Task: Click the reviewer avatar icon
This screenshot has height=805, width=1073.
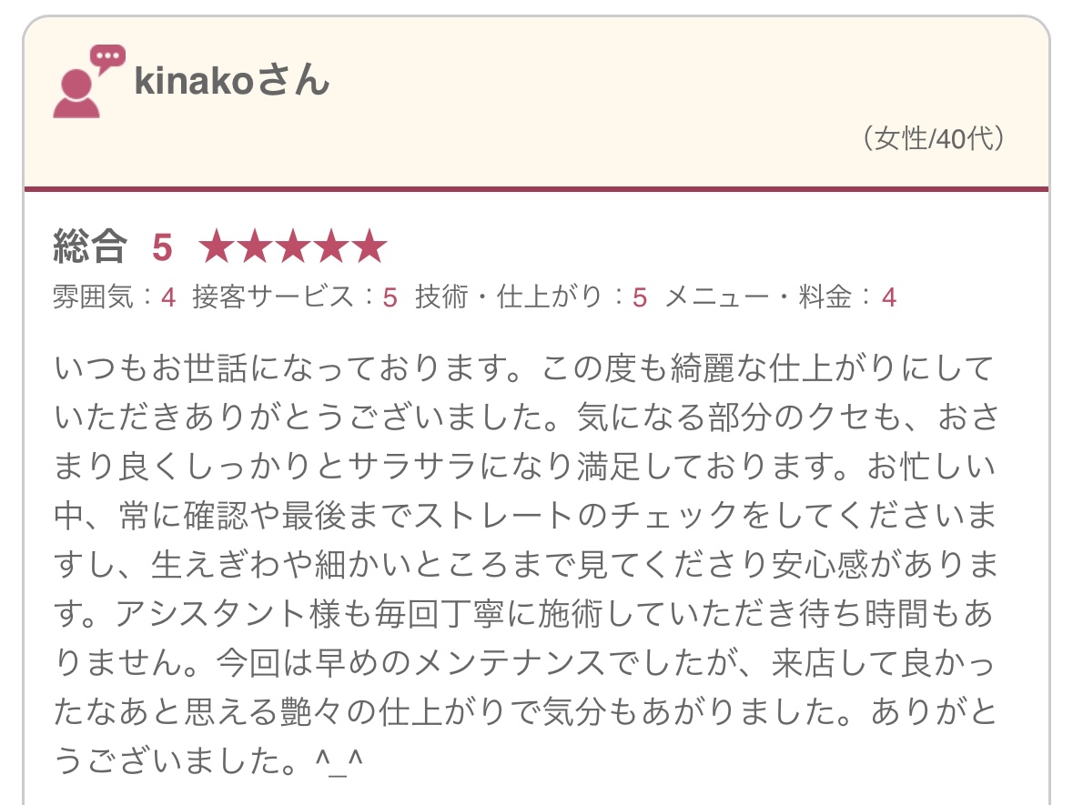Action: coord(76,93)
